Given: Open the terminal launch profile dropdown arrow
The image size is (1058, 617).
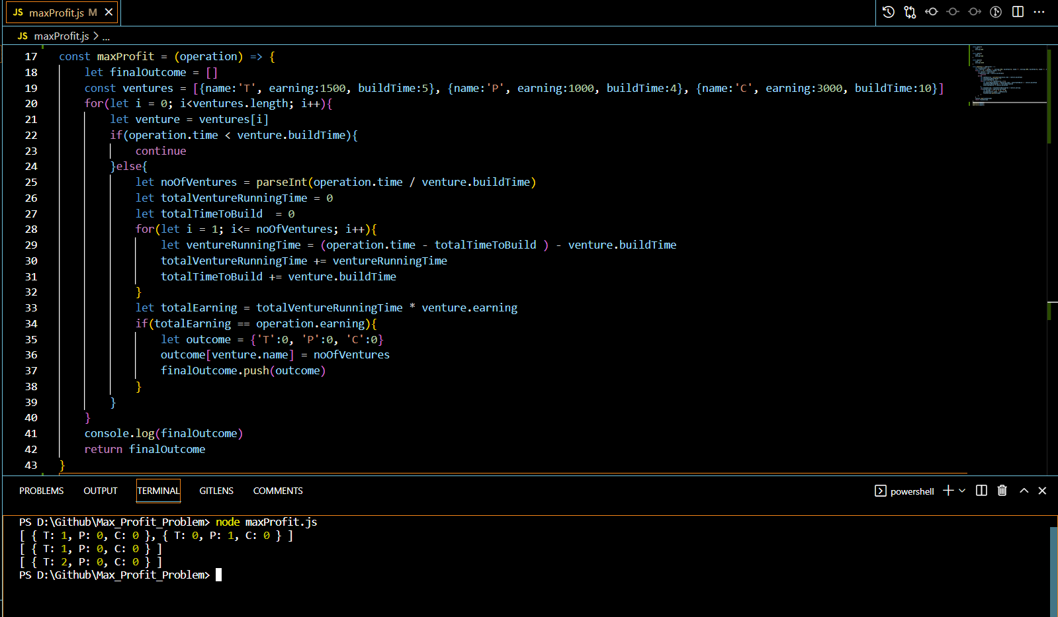Looking at the screenshot, I should click(x=962, y=491).
